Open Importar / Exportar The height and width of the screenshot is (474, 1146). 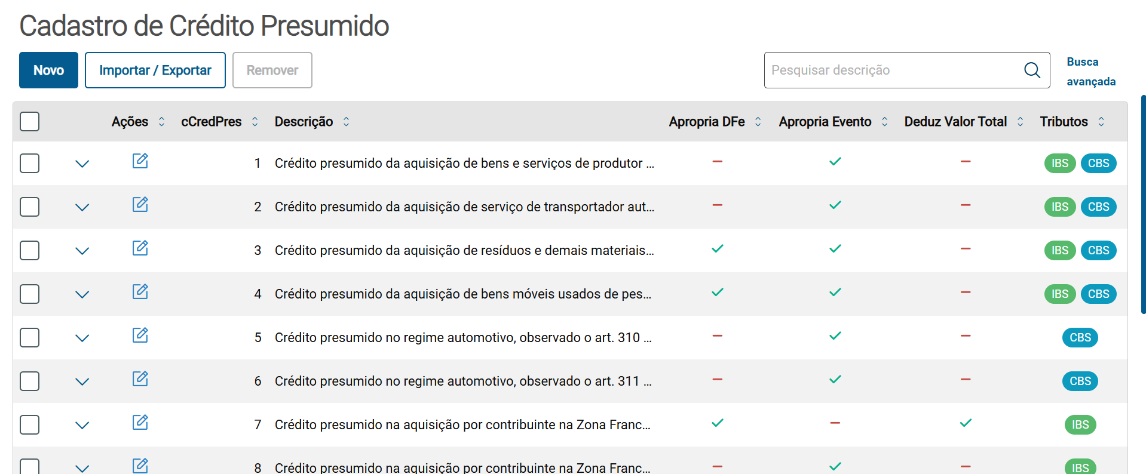(x=155, y=70)
